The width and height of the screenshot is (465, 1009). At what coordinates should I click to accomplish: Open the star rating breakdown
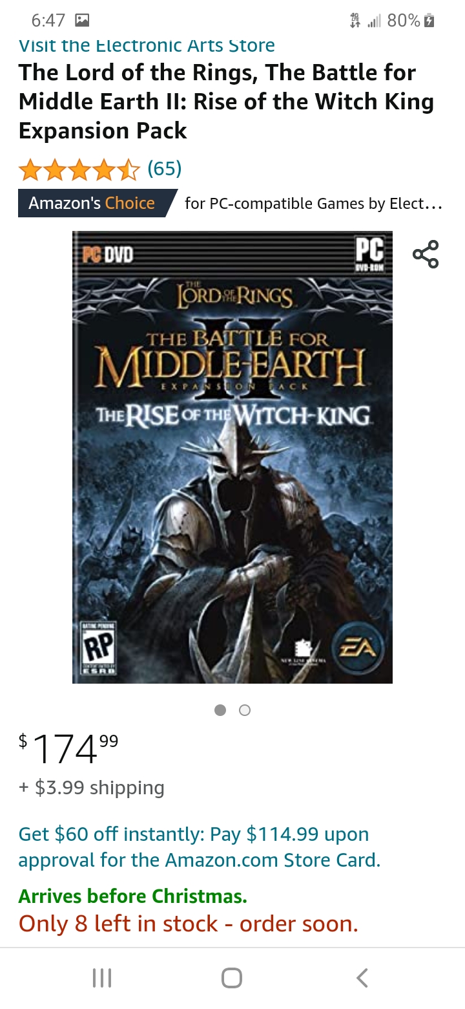pos(79,170)
